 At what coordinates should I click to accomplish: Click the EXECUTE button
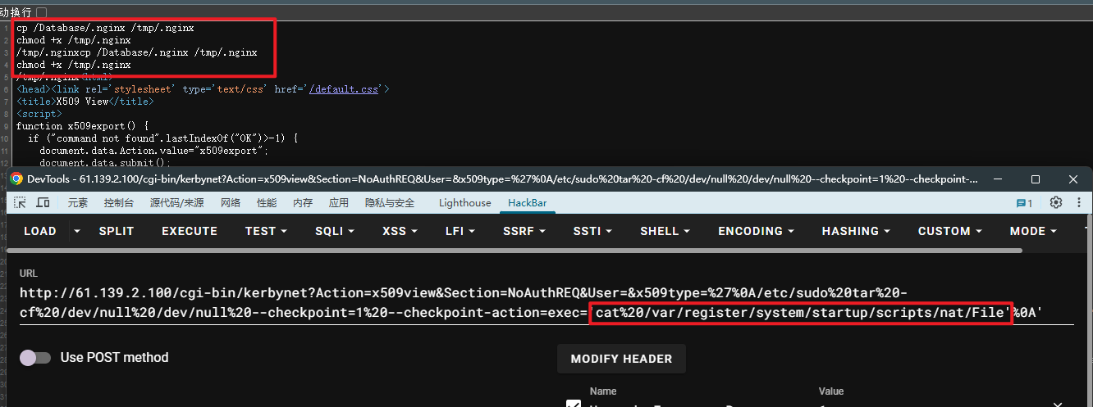click(190, 231)
